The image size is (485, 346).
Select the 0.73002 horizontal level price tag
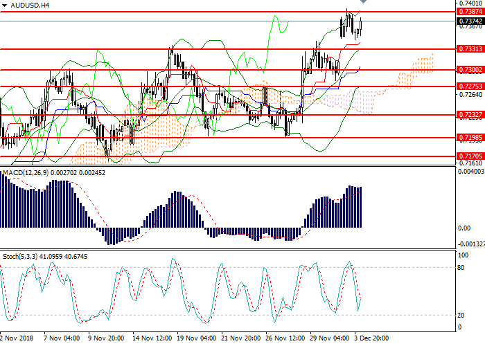[x=470, y=70]
